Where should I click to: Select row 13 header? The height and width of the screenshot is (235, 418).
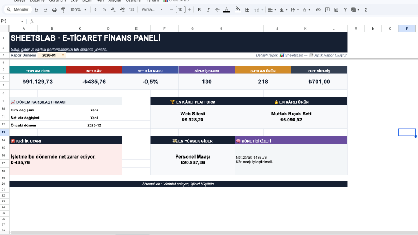point(5,132)
